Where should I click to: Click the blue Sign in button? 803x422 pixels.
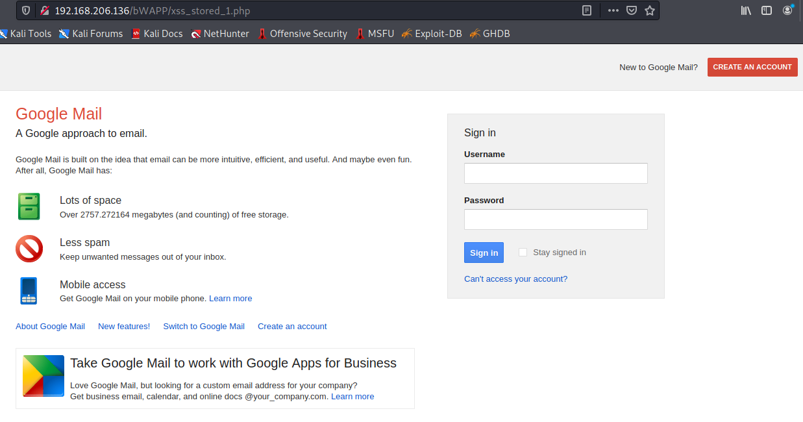pyautogui.click(x=484, y=253)
